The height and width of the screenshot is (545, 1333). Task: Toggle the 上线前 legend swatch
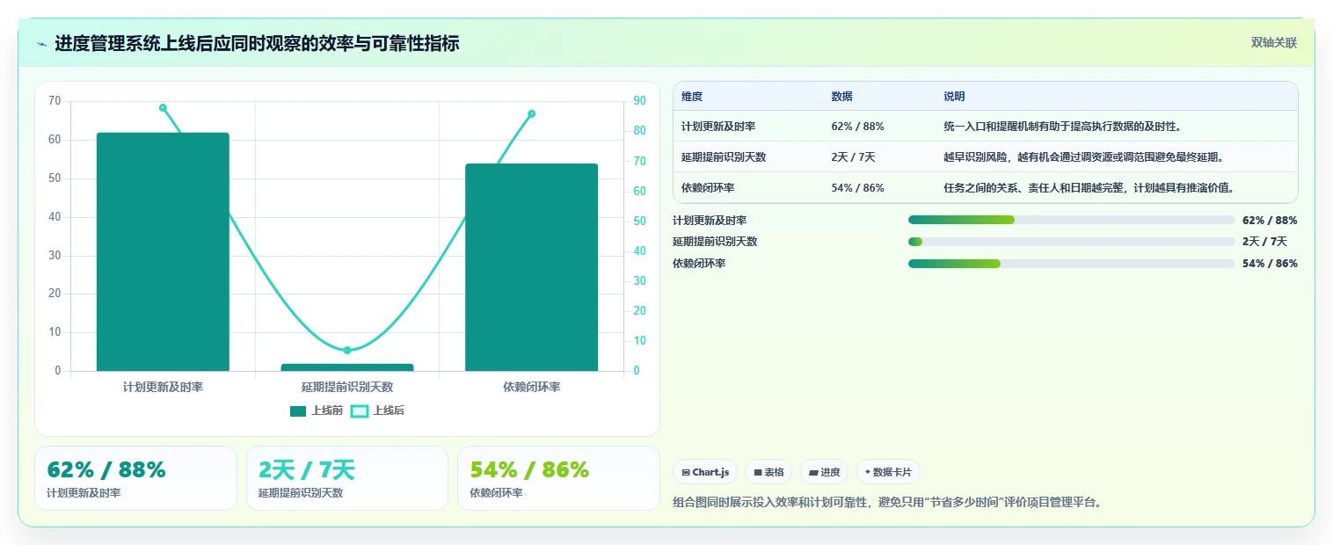tap(298, 411)
